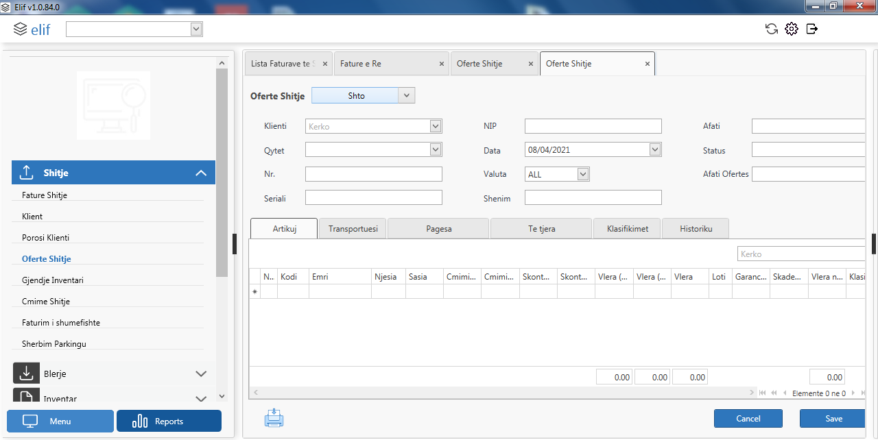This screenshot has height=440, width=878.
Task: Open the Valuta currency dropdown
Action: [x=583, y=174]
